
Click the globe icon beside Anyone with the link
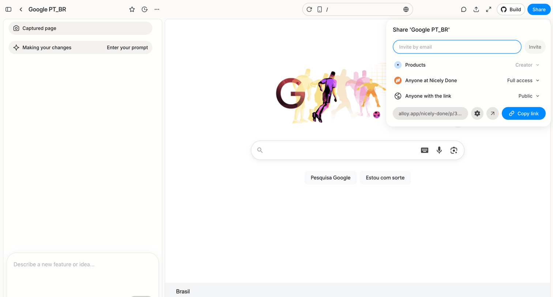(x=398, y=96)
